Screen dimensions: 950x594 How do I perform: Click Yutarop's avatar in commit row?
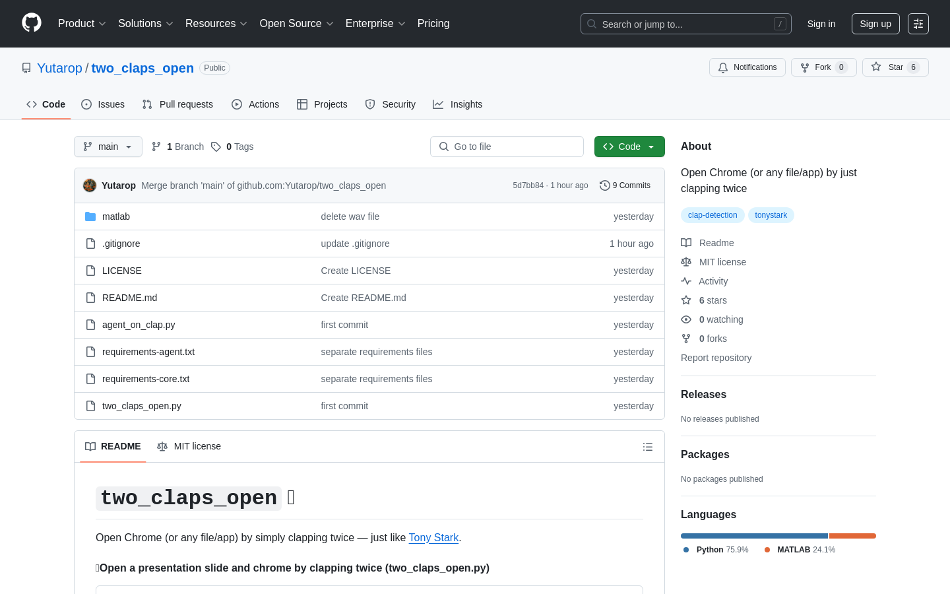pyautogui.click(x=90, y=185)
